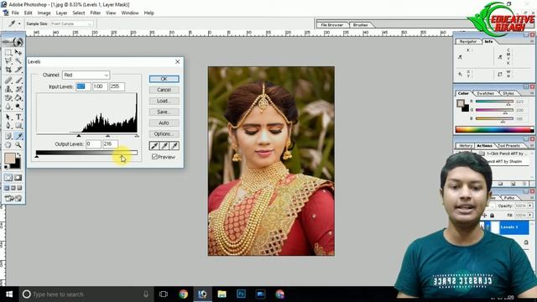Select the Blur tool
Viewport: 537px width, 302px height.
point(8,107)
